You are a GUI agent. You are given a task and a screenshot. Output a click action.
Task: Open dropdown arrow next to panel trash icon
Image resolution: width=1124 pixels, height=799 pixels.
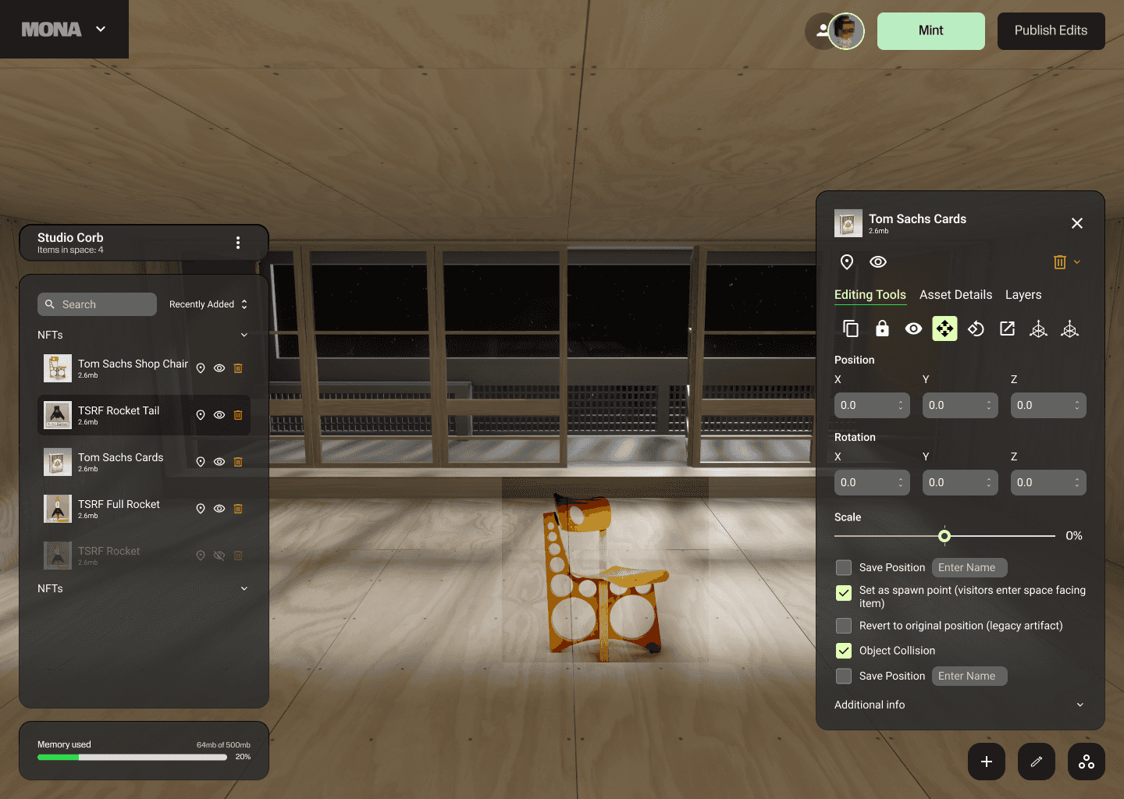point(1077,262)
